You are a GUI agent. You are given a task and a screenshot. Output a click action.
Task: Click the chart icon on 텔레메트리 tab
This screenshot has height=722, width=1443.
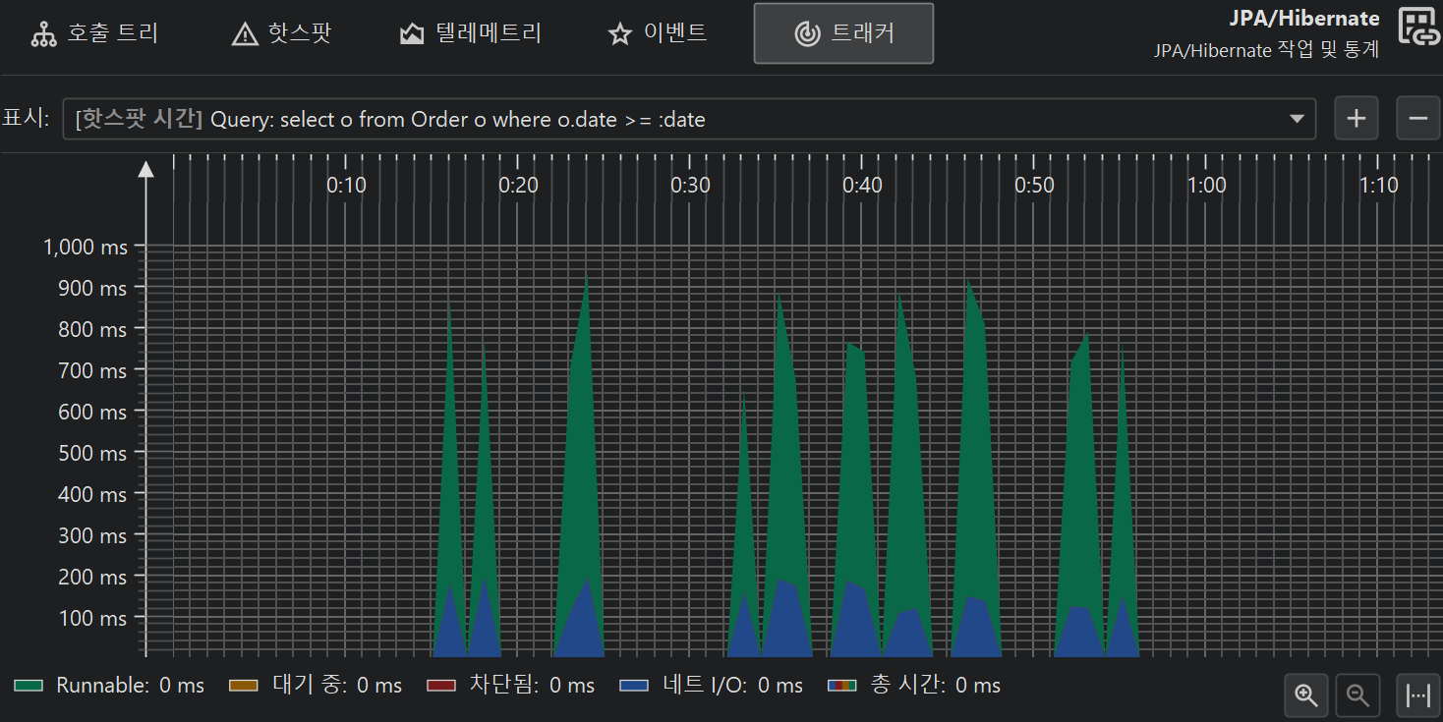(411, 34)
